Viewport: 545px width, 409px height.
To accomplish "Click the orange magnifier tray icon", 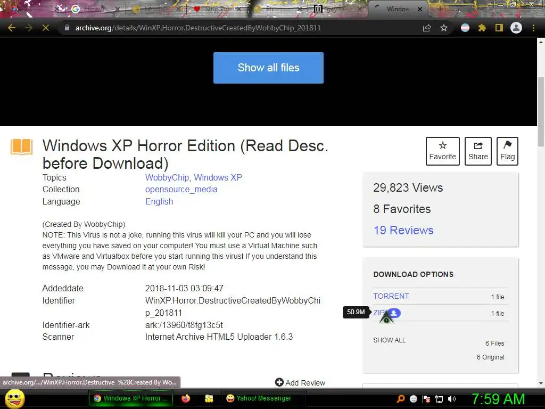I will (x=401, y=399).
